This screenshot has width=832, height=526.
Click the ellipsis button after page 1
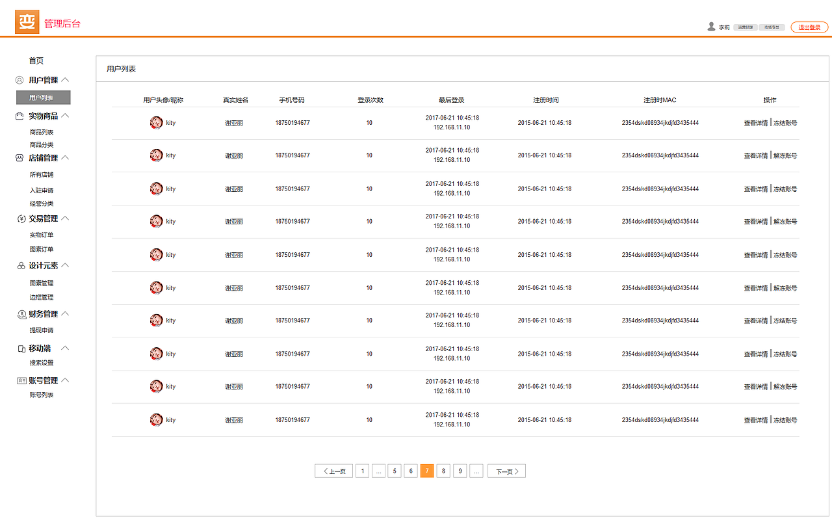pyautogui.click(x=378, y=471)
